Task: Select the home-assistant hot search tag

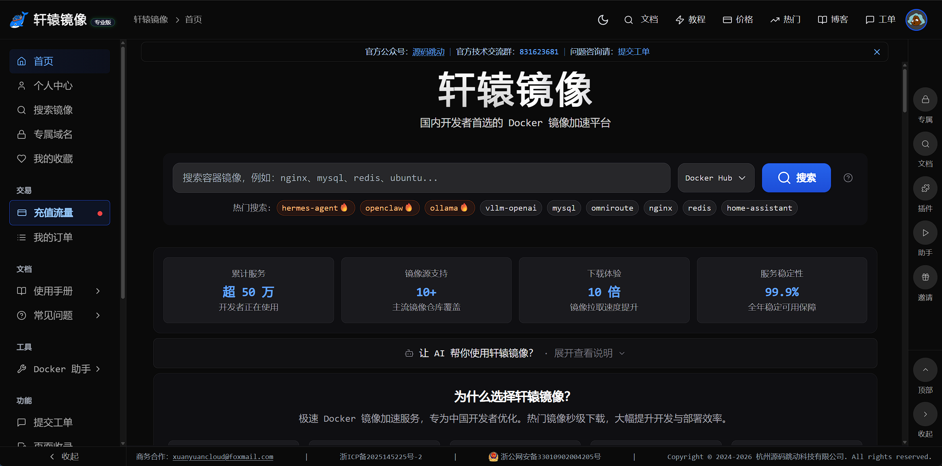Action: tap(760, 208)
